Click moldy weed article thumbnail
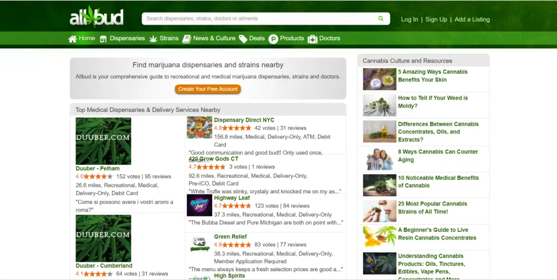 (379, 105)
